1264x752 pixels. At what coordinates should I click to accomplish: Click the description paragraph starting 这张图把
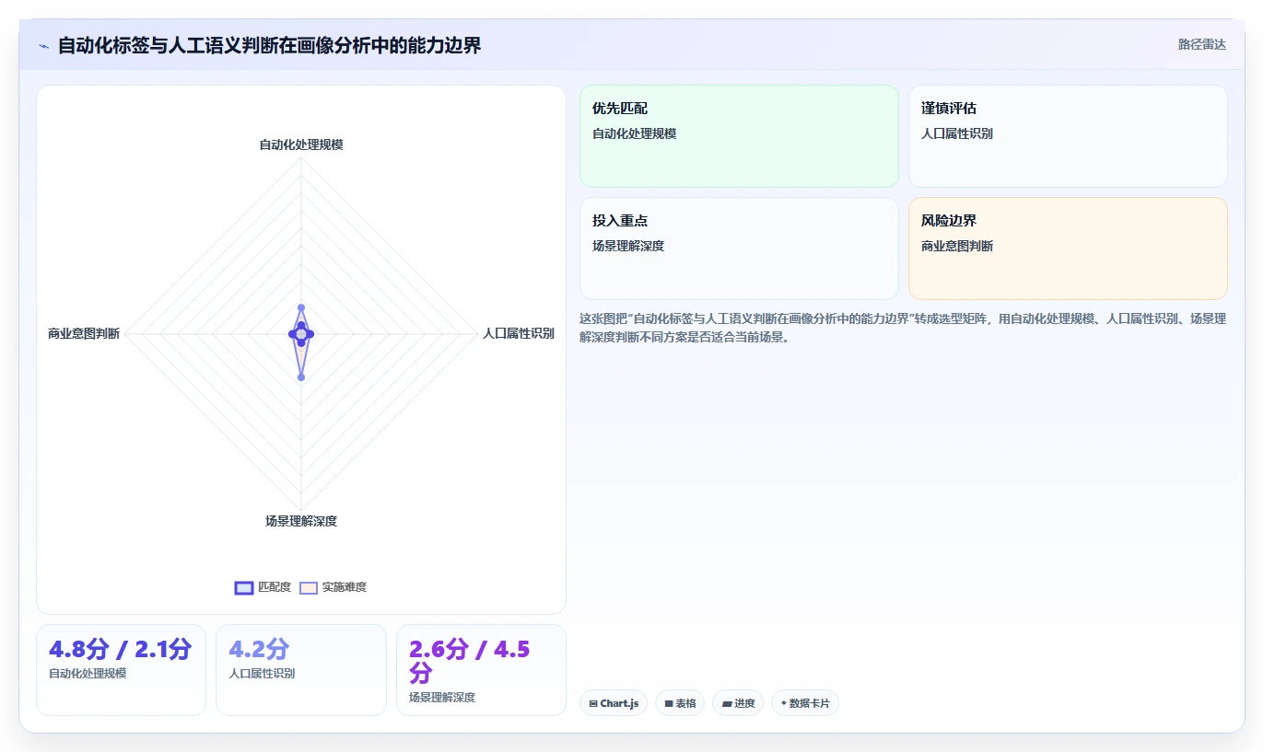pos(903,328)
